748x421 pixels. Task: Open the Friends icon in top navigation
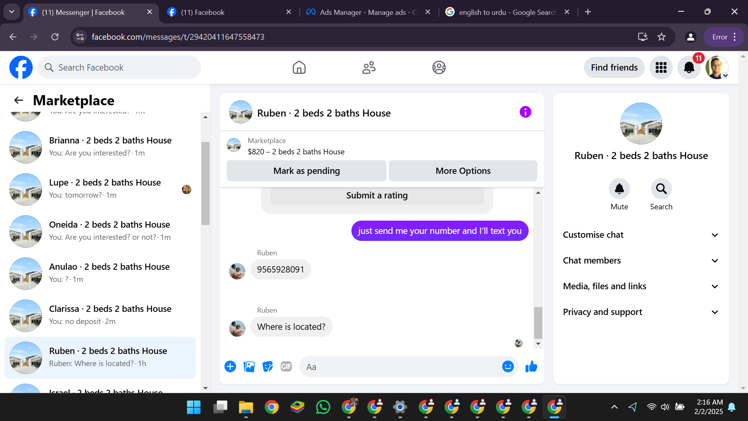point(369,67)
